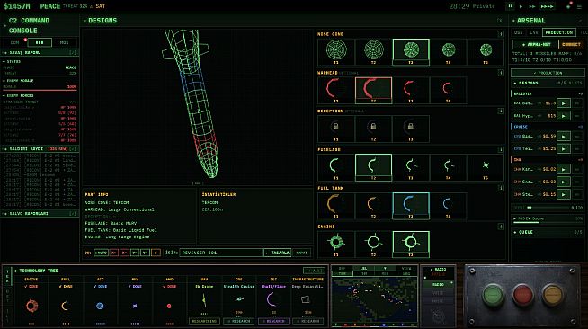588x329 pixels.
Task: Collapse the Arsenal Designs section
Action: pos(548,84)
